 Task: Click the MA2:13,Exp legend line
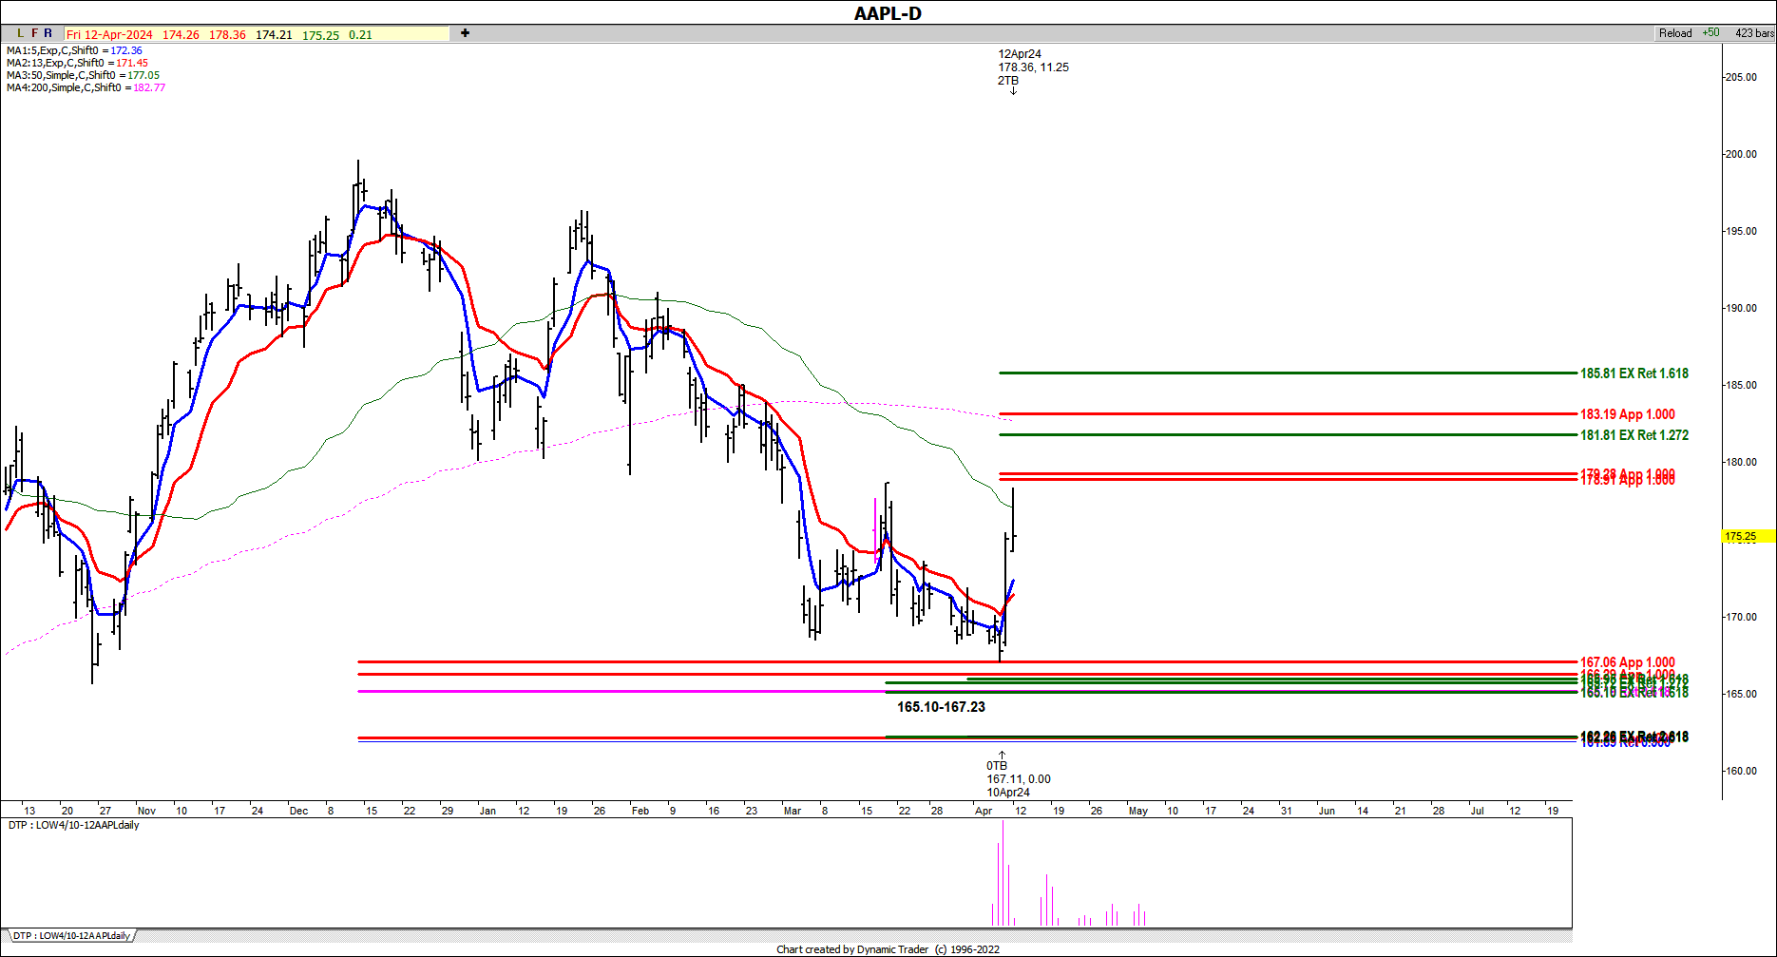click(x=77, y=63)
